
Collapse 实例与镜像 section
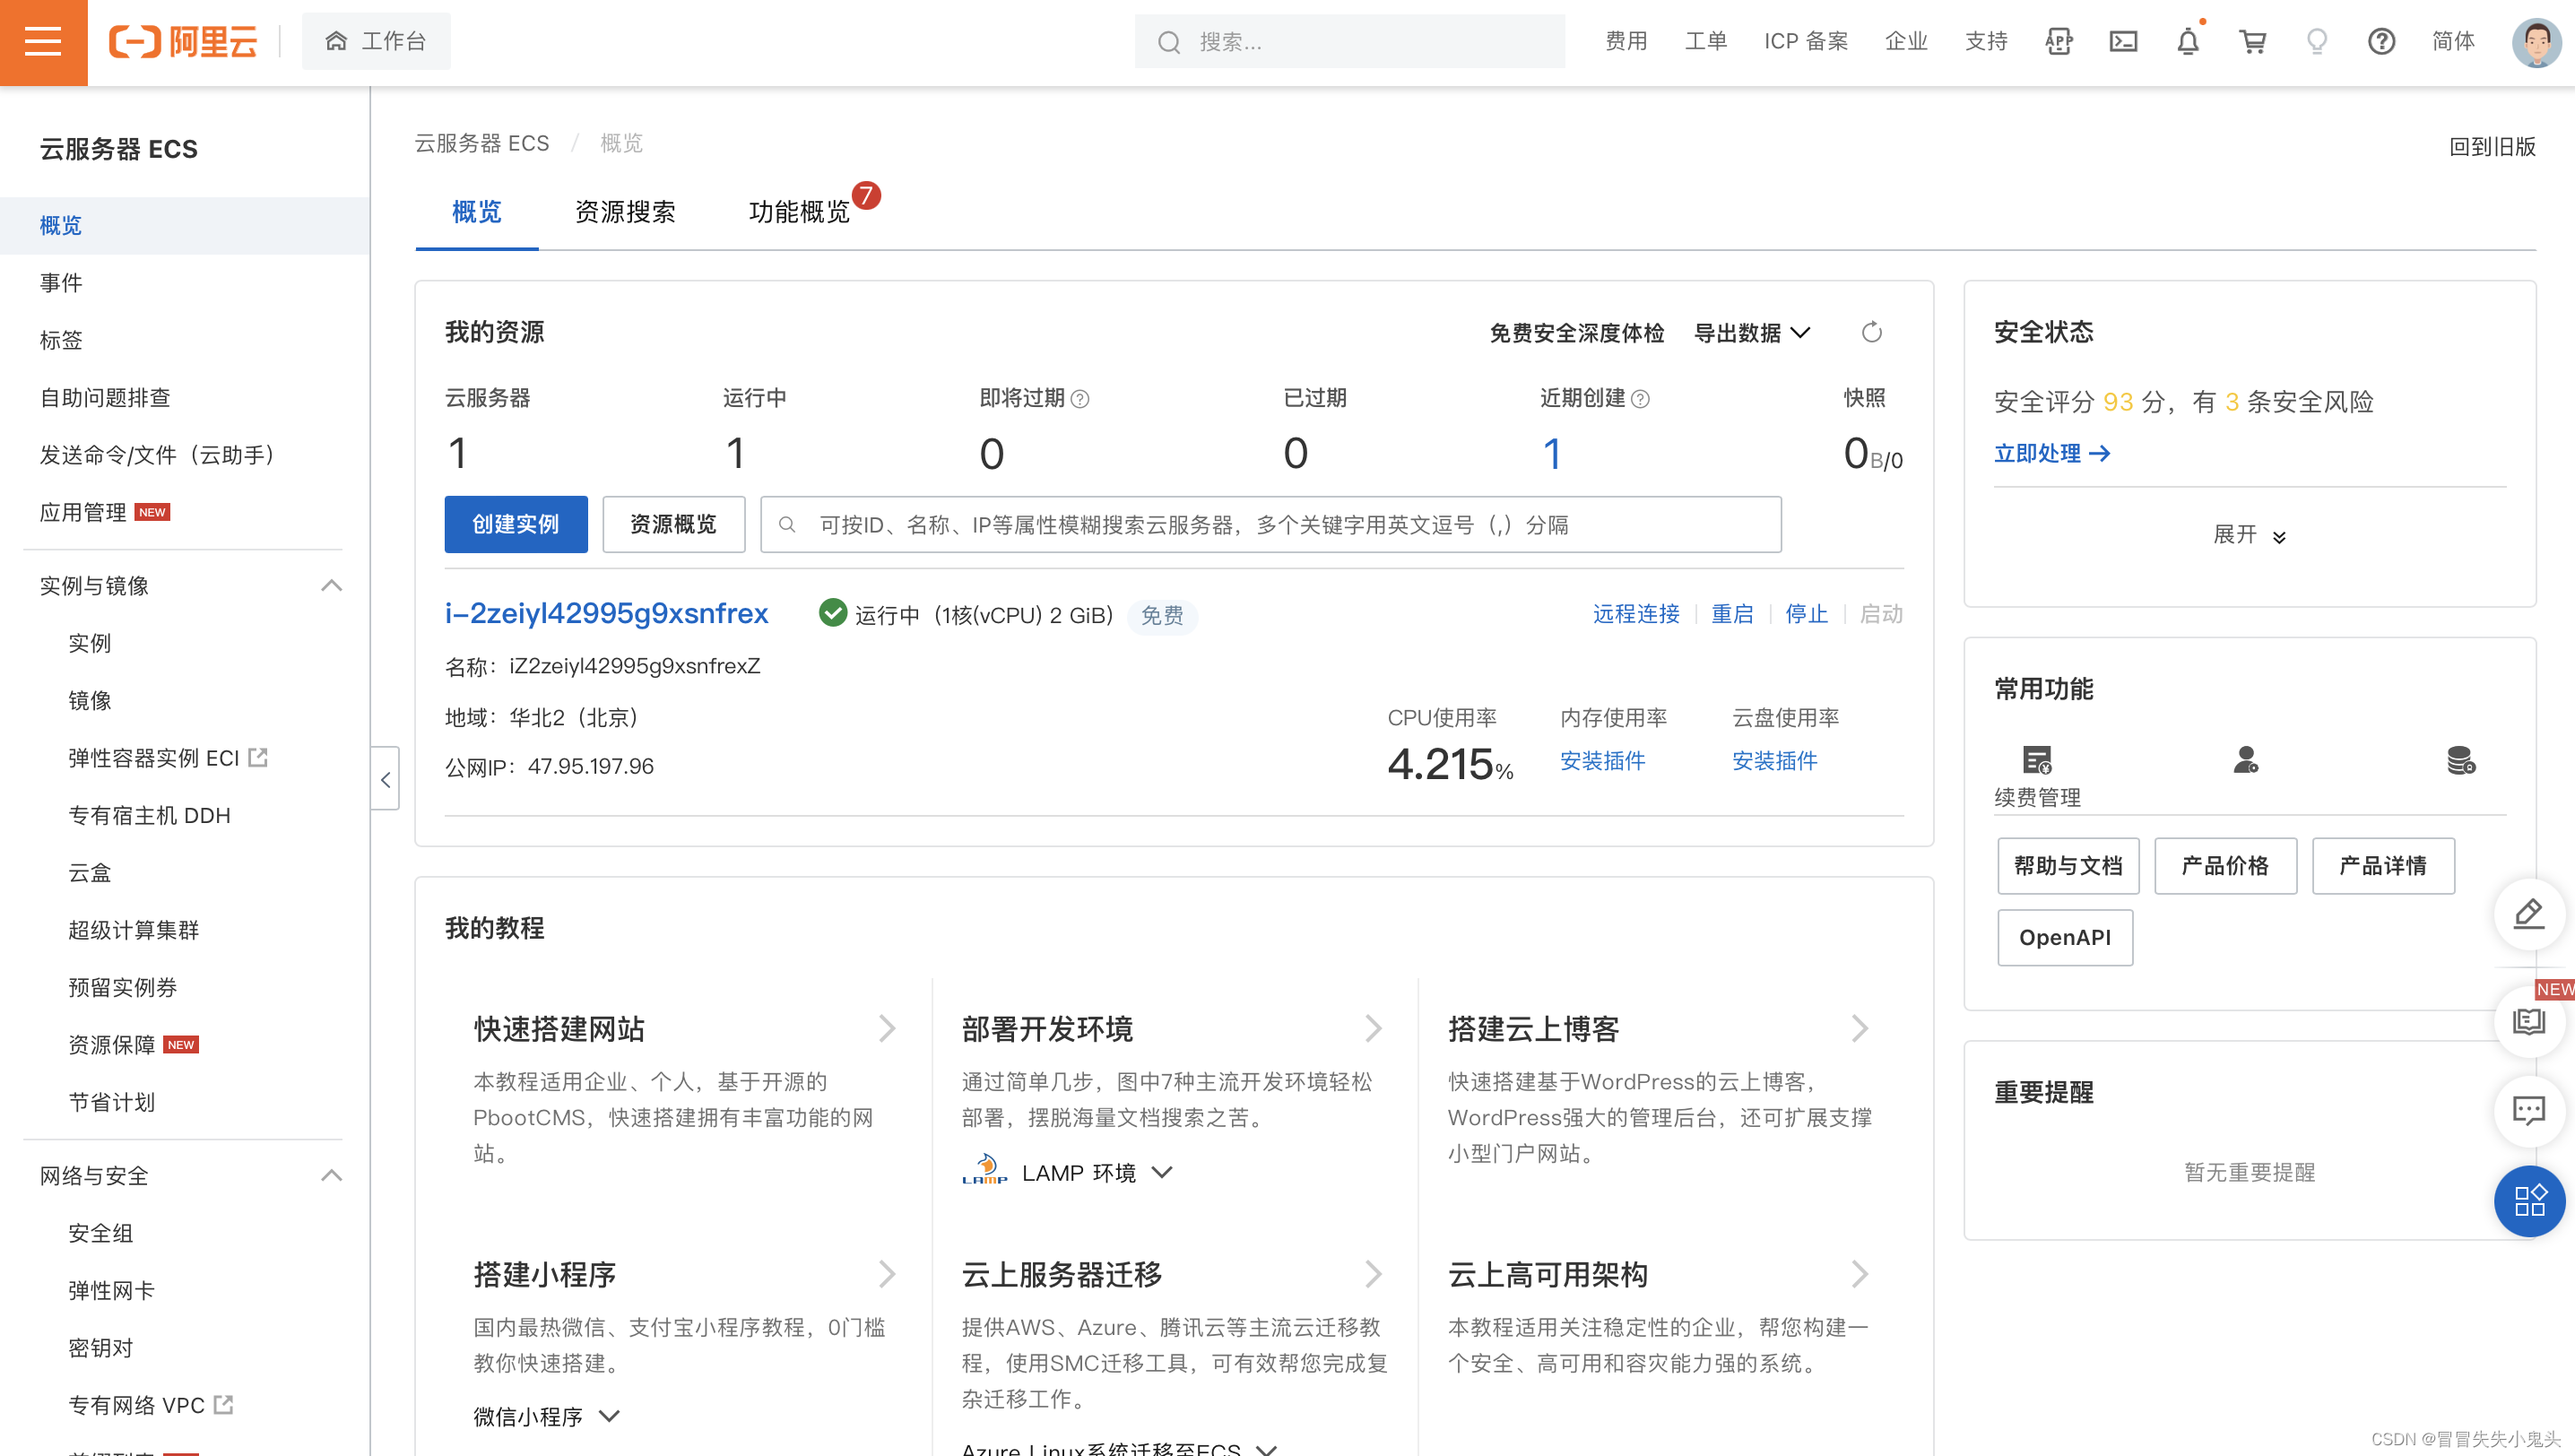(332, 586)
